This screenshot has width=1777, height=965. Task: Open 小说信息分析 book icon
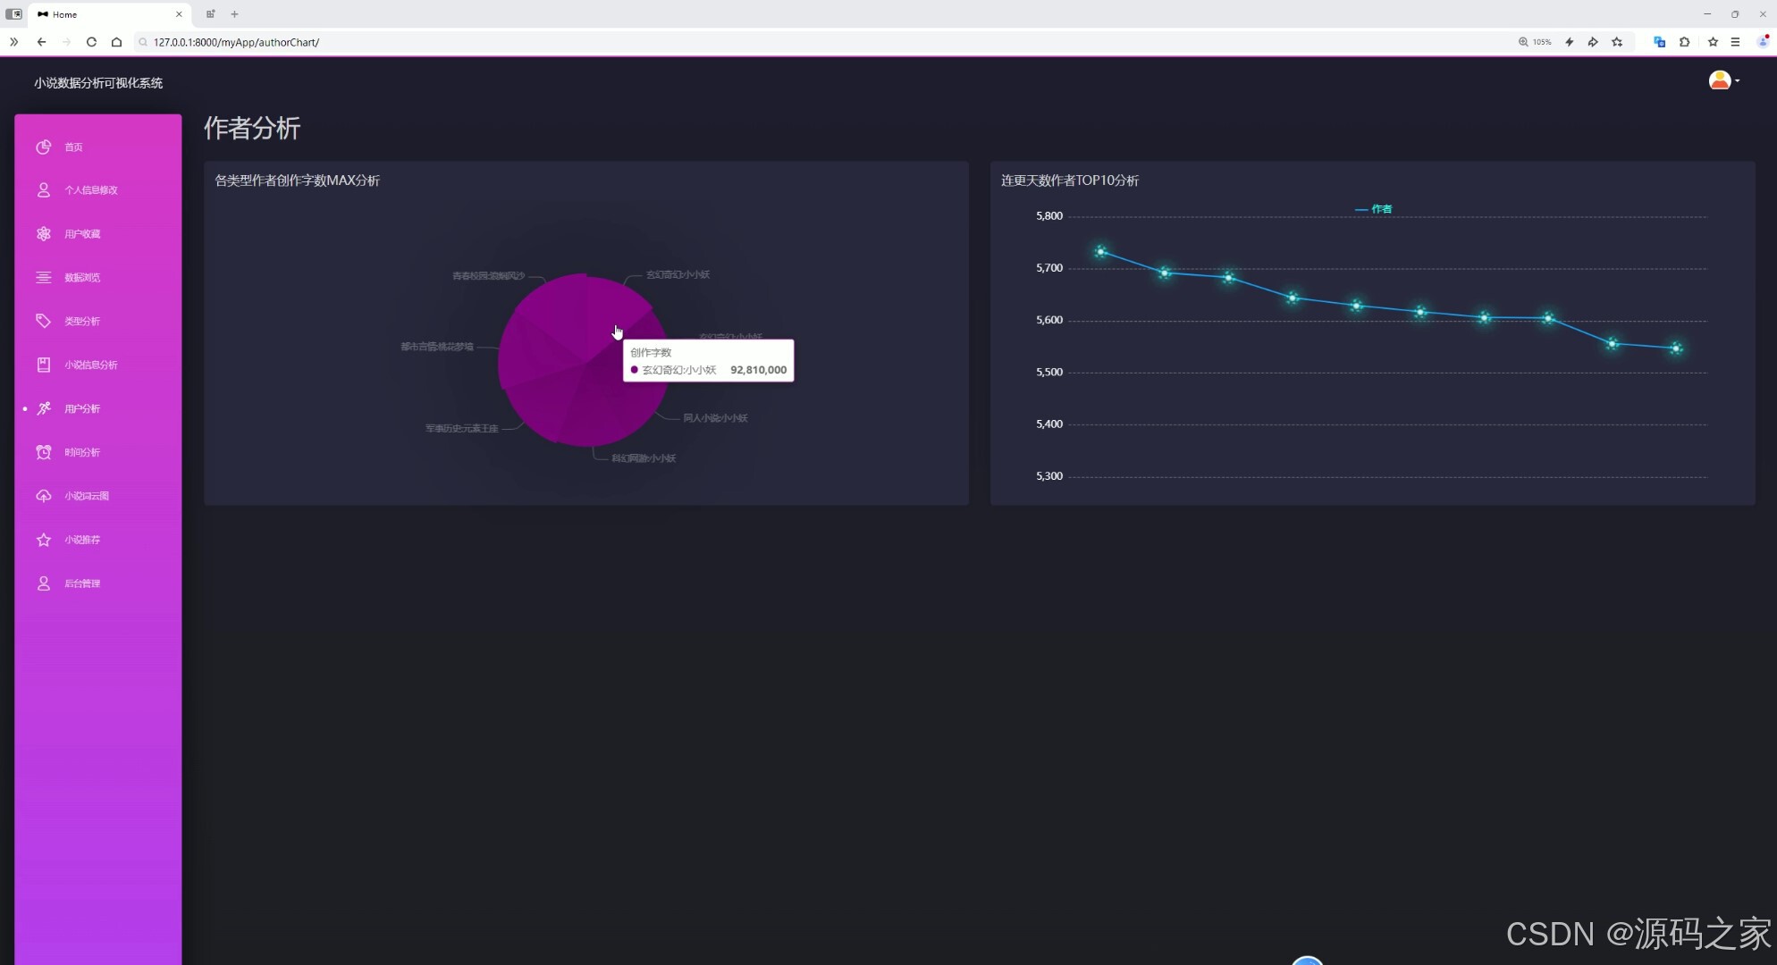pos(43,365)
